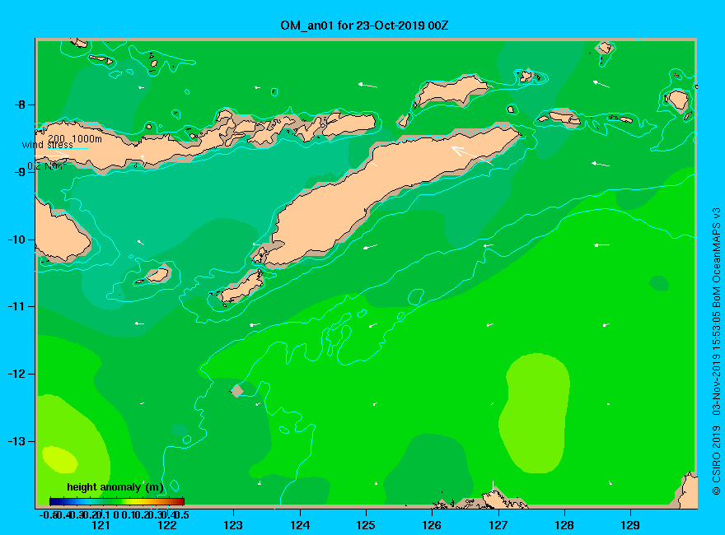Click the tiny reef island near 123°E, 12°S
Image resolution: width=725 pixels, height=535 pixels.
tap(236, 391)
